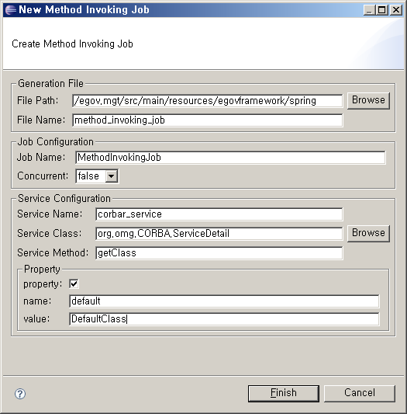Click the Finish button

tap(284, 393)
